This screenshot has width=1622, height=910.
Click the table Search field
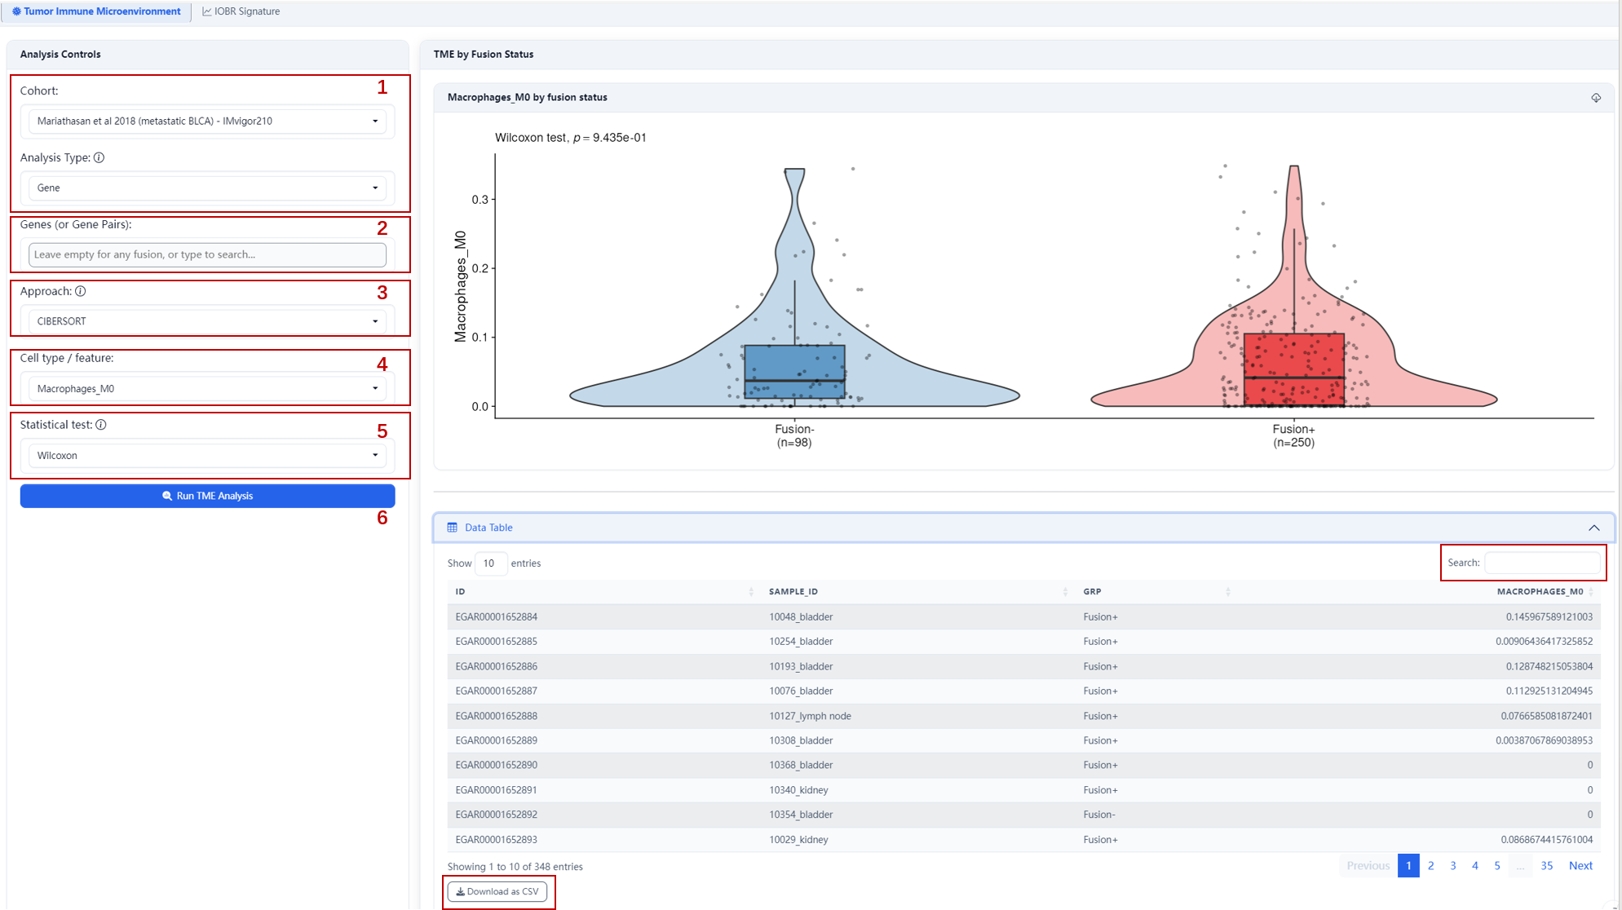coord(1542,563)
